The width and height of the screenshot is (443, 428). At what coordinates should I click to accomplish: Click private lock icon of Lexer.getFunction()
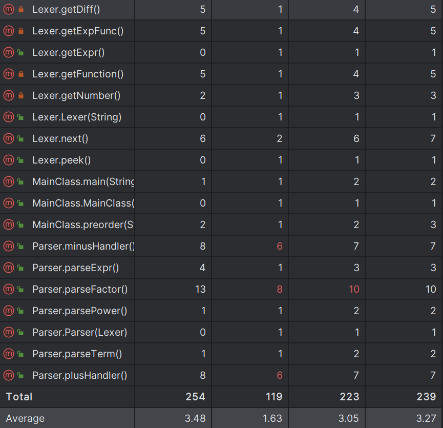[21, 74]
